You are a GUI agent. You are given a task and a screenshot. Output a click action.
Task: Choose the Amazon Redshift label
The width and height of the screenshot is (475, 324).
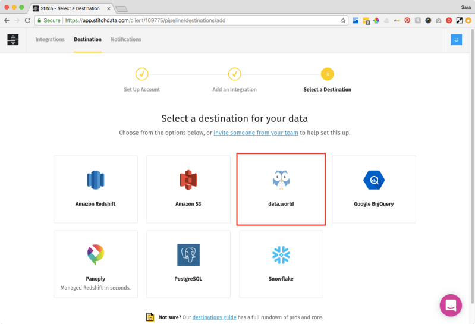point(96,204)
